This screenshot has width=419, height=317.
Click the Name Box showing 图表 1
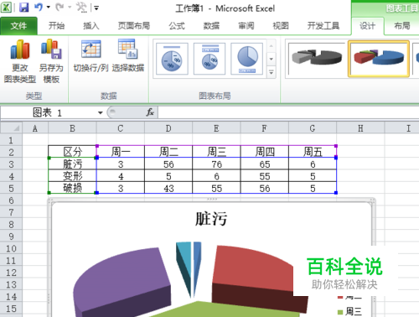point(48,112)
